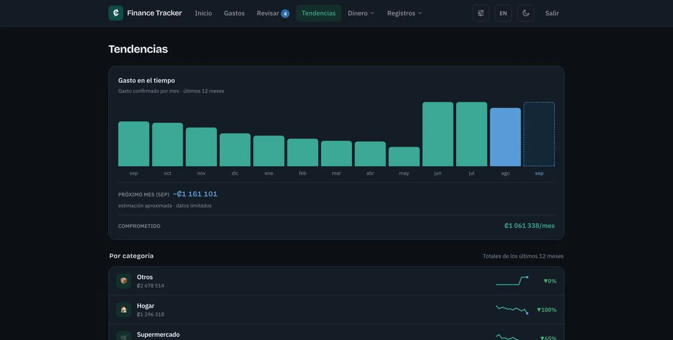The width and height of the screenshot is (673, 340).
Task: Click the Finance Tracker brand name
Action: point(155,13)
